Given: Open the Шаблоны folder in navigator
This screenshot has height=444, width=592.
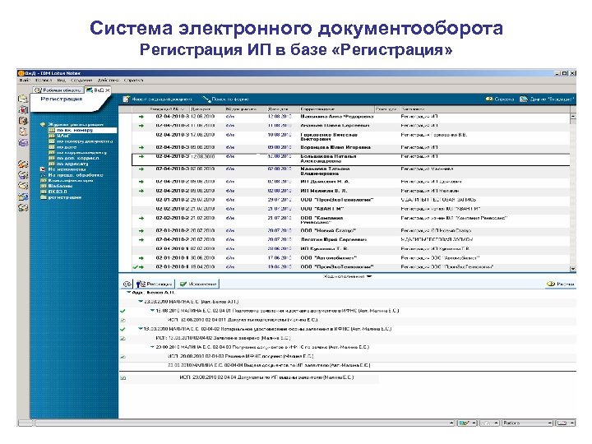Looking at the screenshot, I should click(60, 186).
